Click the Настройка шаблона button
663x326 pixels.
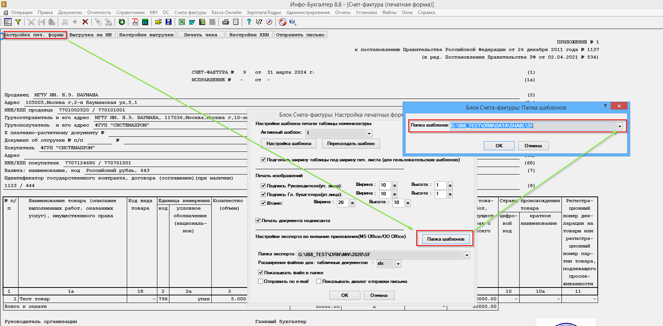[x=289, y=144]
